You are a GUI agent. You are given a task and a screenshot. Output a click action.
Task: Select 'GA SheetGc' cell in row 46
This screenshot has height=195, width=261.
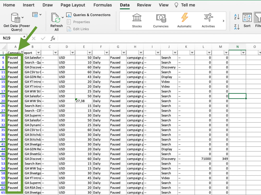pos(33,154)
